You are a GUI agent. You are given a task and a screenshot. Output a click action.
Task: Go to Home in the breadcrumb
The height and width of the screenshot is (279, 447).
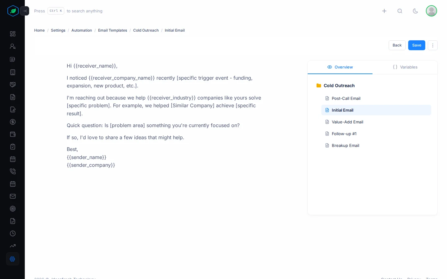(39, 30)
